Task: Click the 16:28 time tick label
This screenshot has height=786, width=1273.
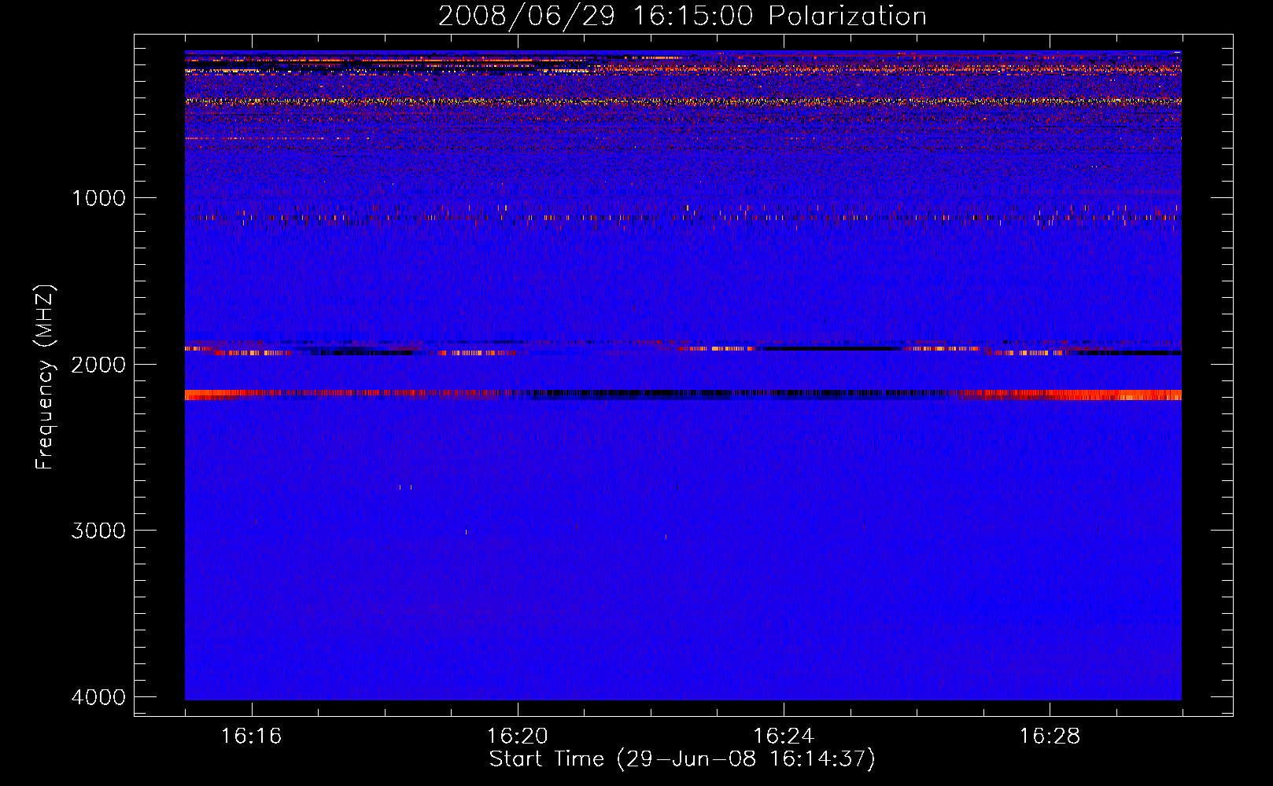Action: coord(1050,736)
